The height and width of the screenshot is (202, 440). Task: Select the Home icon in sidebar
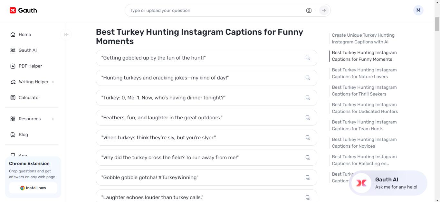point(13,34)
